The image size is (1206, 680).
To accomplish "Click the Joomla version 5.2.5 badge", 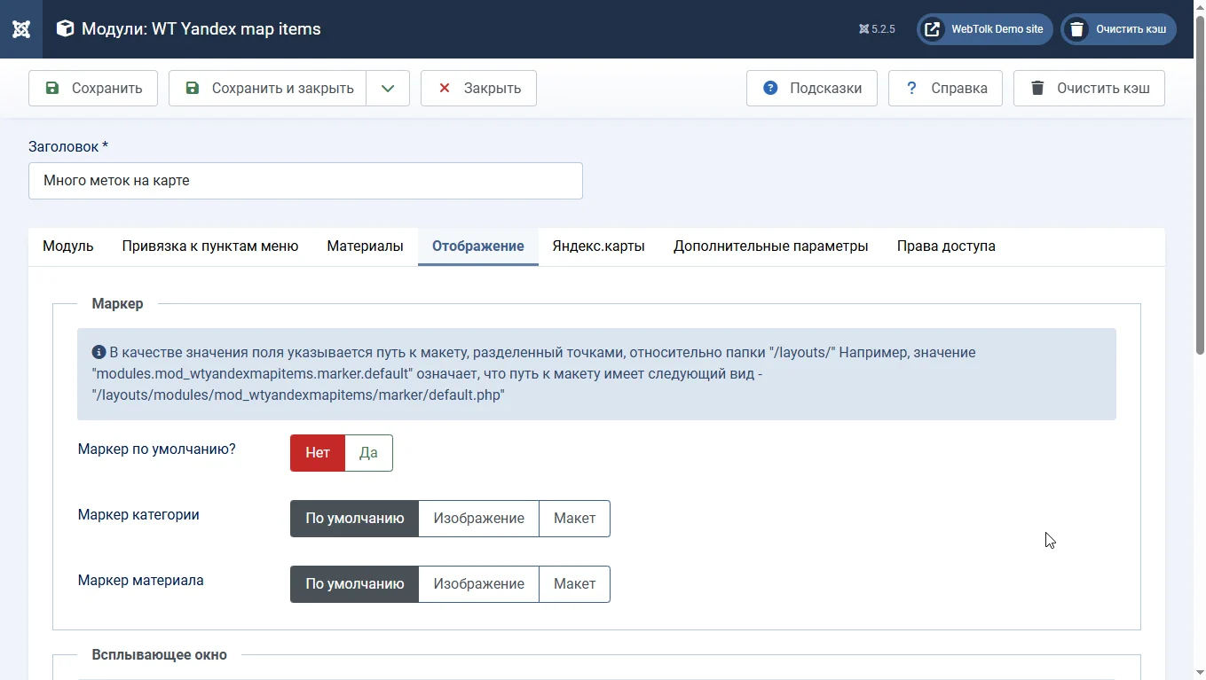I will point(877,29).
